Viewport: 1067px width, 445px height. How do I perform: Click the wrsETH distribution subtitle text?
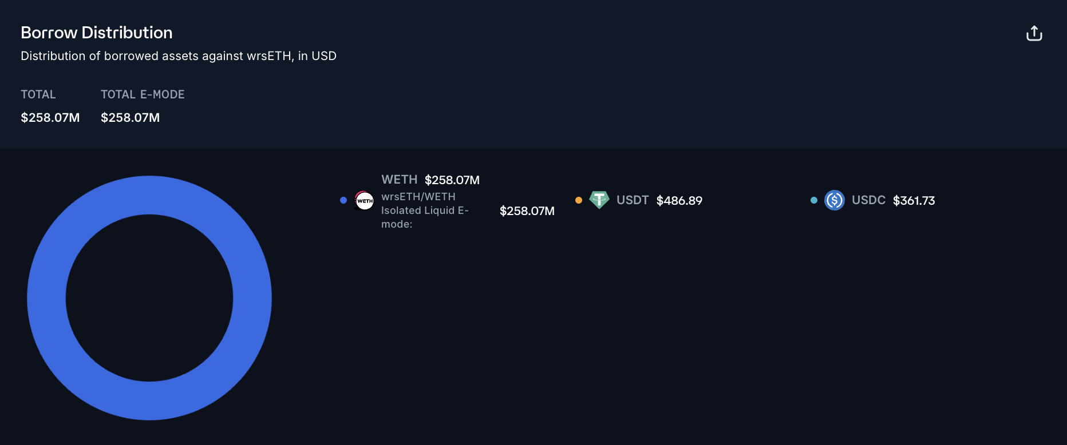coord(179,56)
